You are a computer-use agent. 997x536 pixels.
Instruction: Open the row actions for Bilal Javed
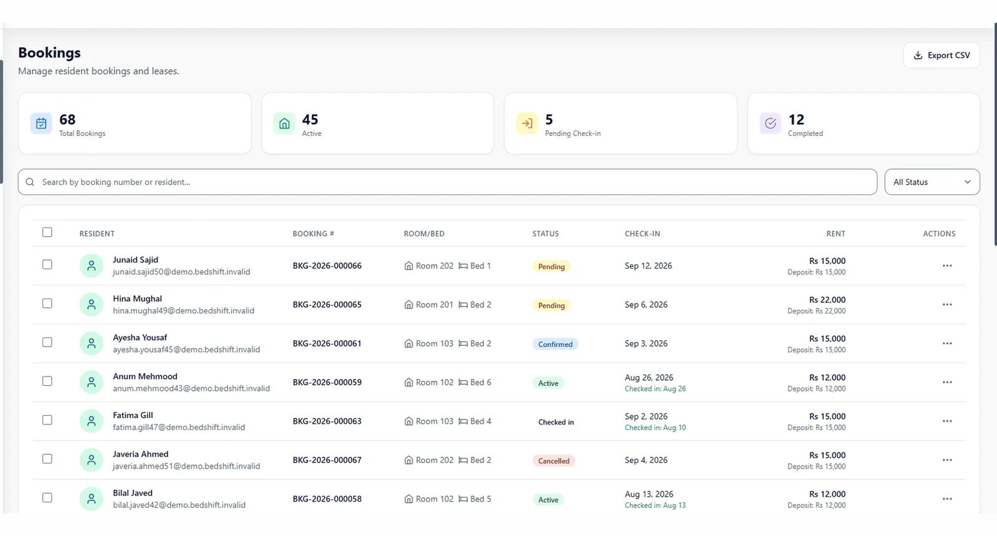point(947,499)
